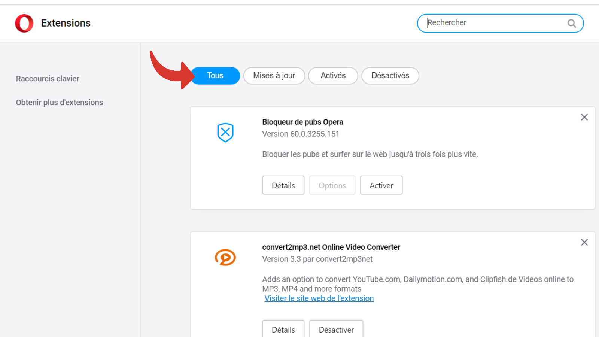Click the Extensions page title

[66, 23]
